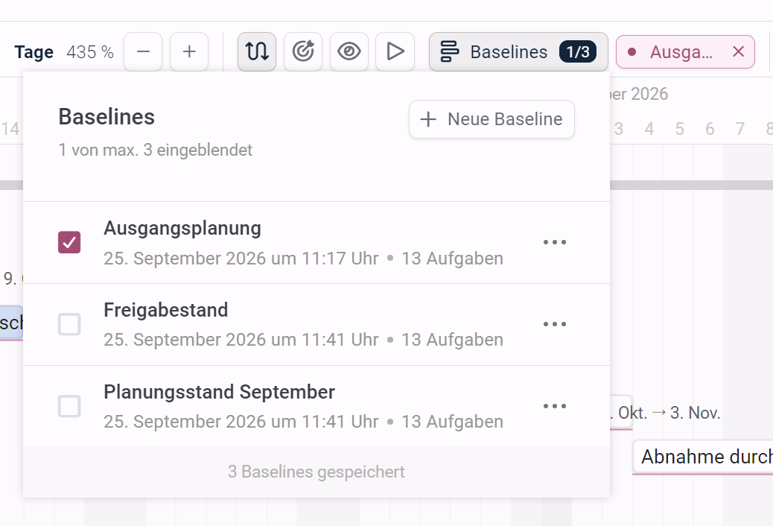This screenshot has width=773, height=526.
Task: Create a new baseline
Action: [x=492, y=119]
